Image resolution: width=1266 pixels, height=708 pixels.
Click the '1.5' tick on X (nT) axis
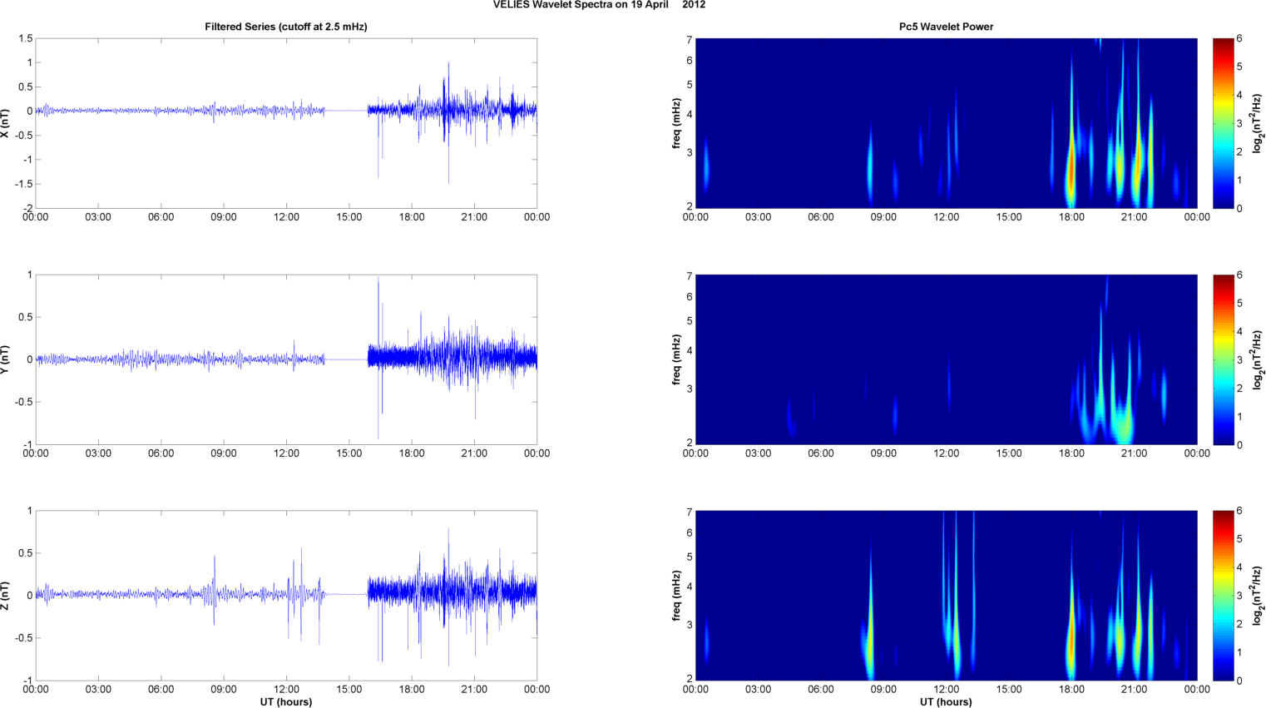pyautogui.click(x=25, y=38)
